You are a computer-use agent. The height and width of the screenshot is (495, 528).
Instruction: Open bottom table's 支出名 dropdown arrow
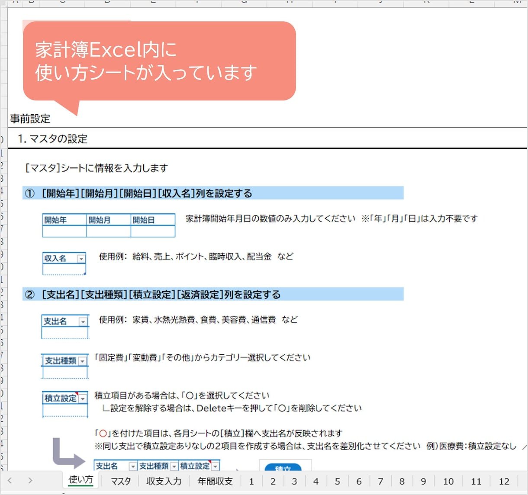pos(133,466)
